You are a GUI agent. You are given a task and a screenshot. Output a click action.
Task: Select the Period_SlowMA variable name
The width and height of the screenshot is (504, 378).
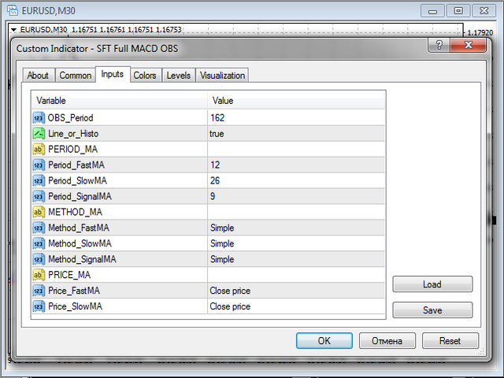(77, 181)
